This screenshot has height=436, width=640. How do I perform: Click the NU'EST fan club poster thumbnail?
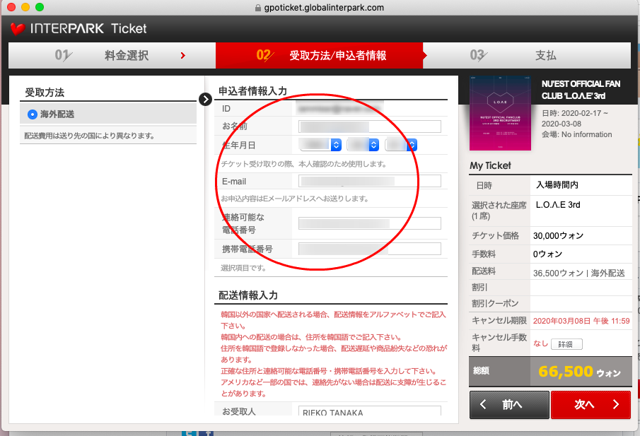point(501,113)
